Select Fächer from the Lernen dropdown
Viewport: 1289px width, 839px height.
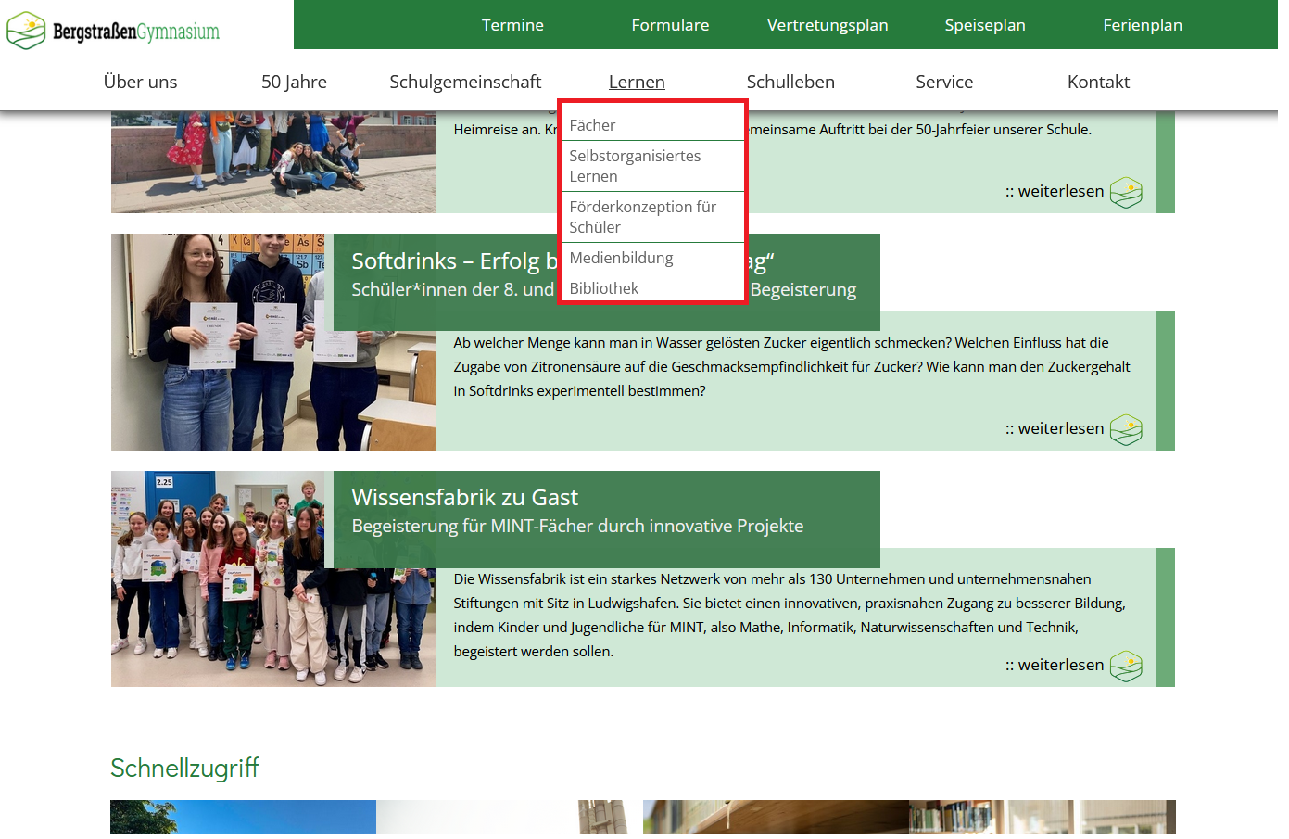pos(592,125)
